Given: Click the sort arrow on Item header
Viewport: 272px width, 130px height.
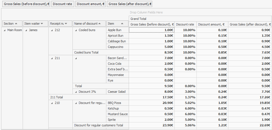Looking at the screenshot, I should [x=122, y=24].
